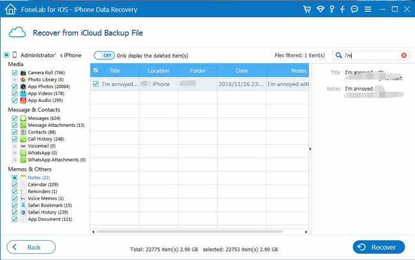Click the Messages icon

(x=23, y=118)
